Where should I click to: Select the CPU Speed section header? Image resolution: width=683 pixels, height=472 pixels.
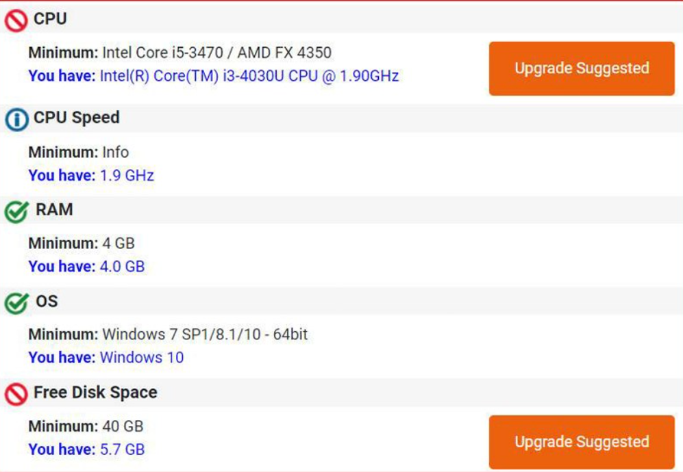(x=341, y=118)
